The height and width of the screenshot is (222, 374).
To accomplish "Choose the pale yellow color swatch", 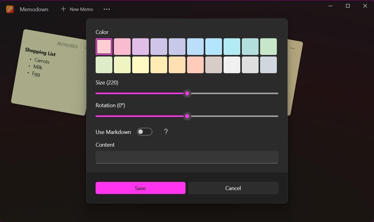I will 140,65.
